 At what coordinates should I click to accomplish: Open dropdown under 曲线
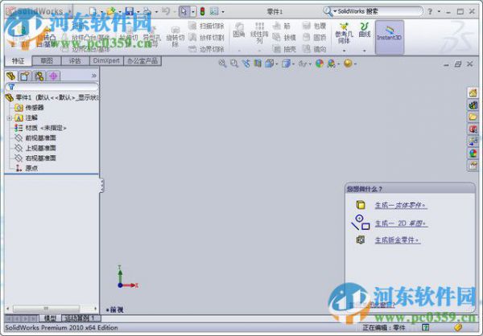point(365,51)
